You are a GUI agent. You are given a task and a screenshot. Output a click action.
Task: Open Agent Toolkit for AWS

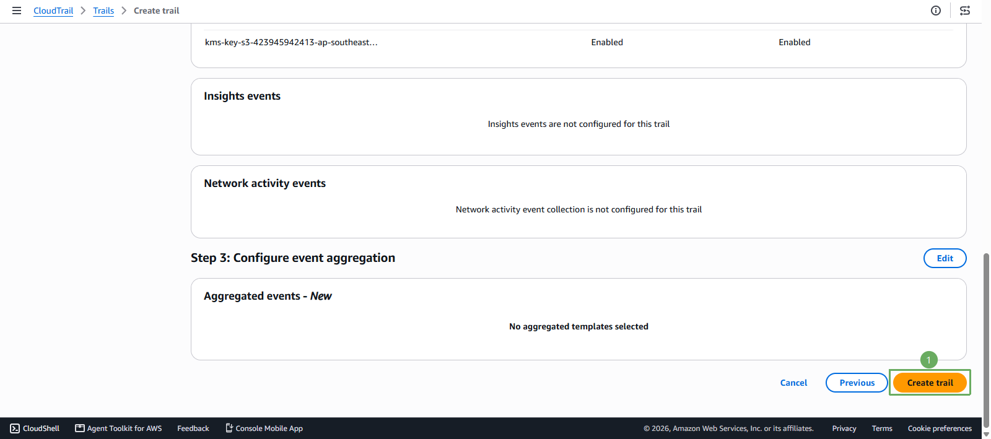click(118, 428)
